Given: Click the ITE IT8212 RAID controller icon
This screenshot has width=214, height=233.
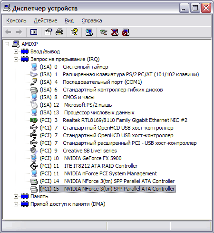Looking at the screenshot, I should (34, 166).
